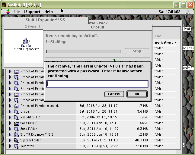Cancel the password prompt
Viewport: 195px width, 155px height.
click(114, 94)
